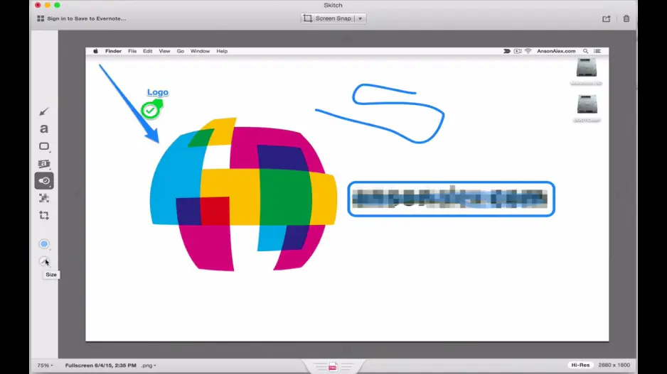Click the Spotlight search magnifier icon
The image size is (667, 374).
pyautogui.click(x=586, y=51)
